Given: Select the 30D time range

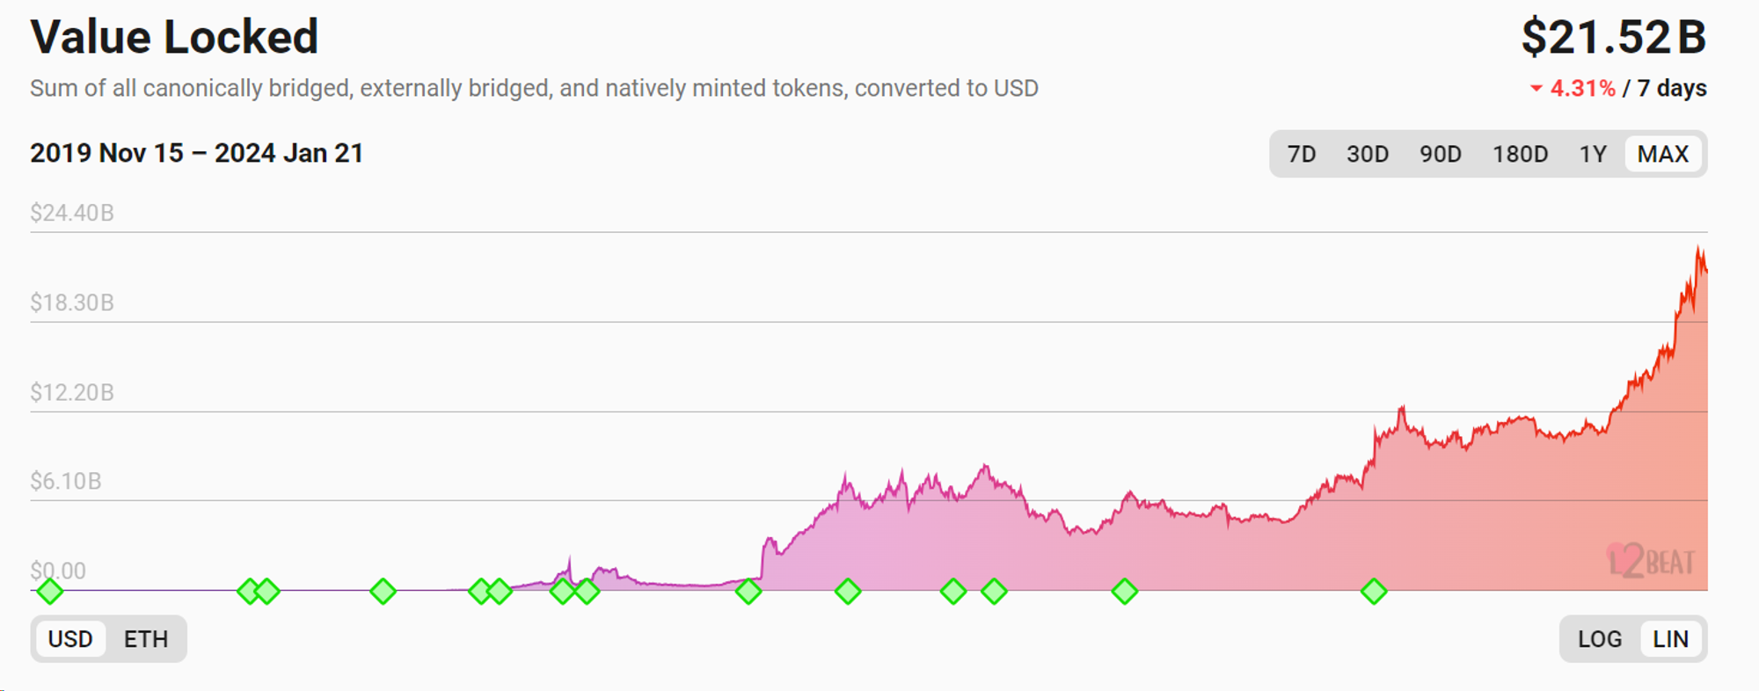Looking at the screenshot, I should (1368, 155).
